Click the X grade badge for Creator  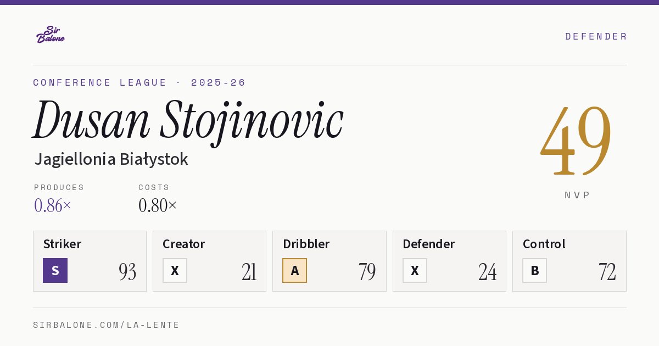(x=175, y=270)
